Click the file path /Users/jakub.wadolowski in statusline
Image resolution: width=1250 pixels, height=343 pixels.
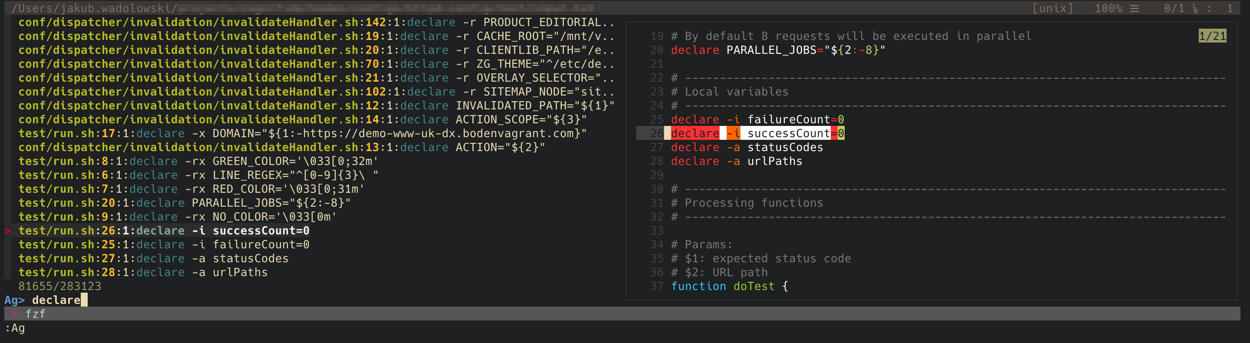pyautogui.click(x=95, y=8)
